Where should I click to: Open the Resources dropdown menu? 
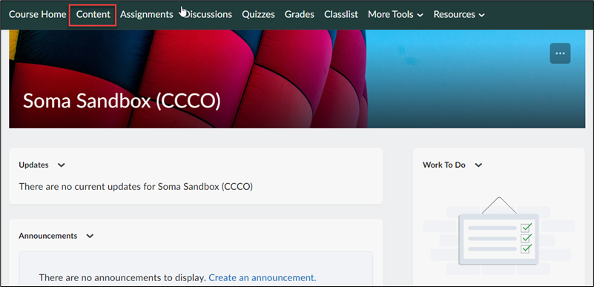(x=459, y=14)
